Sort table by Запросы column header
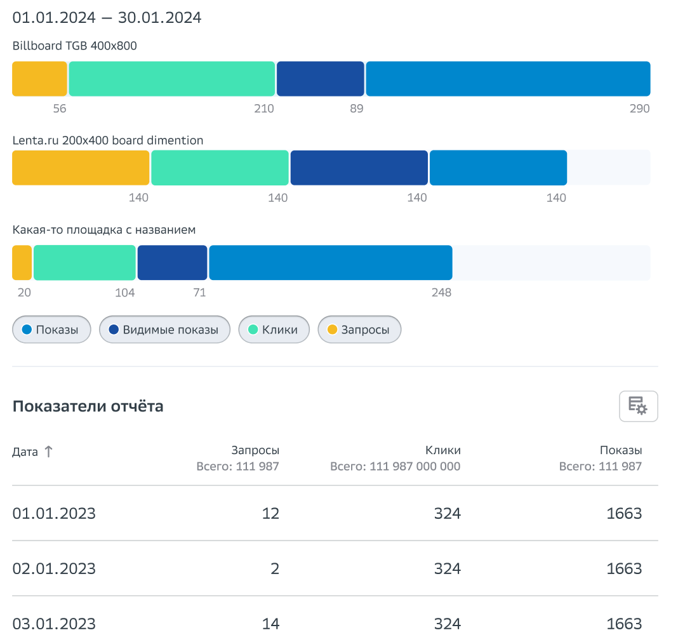Image resolution: width=678 pixels, height=642 pixels. pyautogui.click(x=255, y=450)
